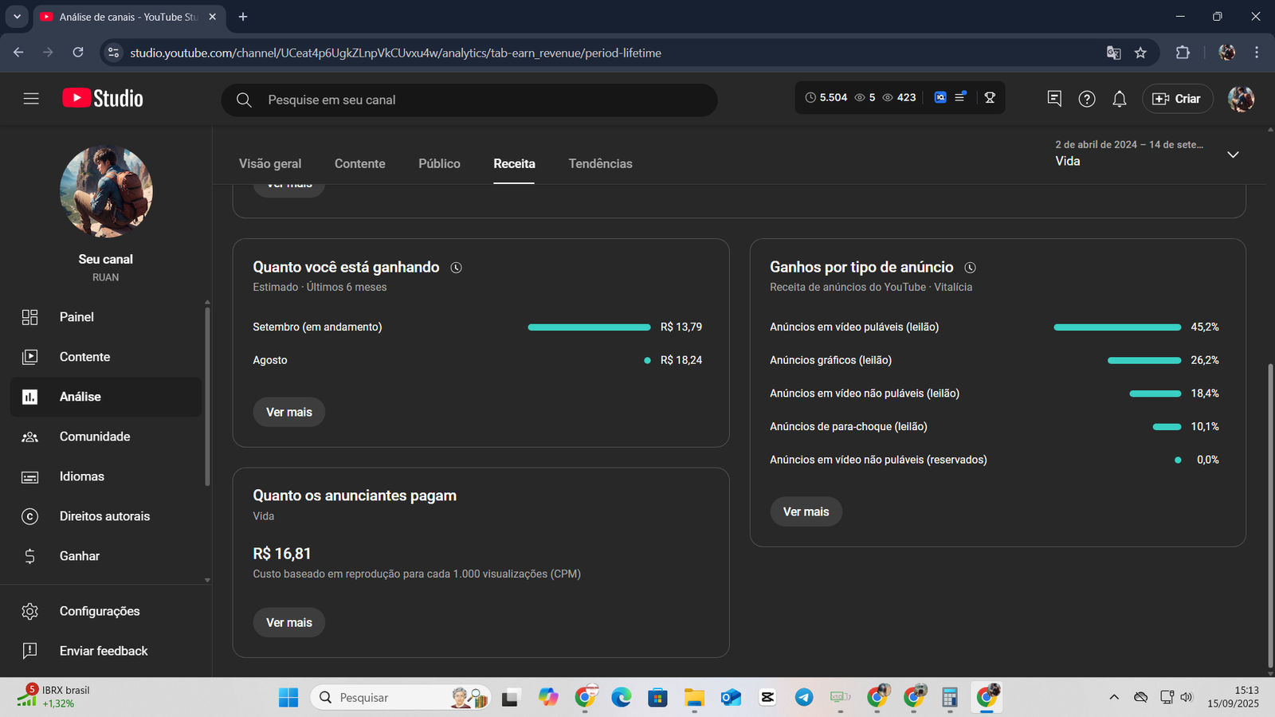Bookmark this page with the star icon

1140,53
